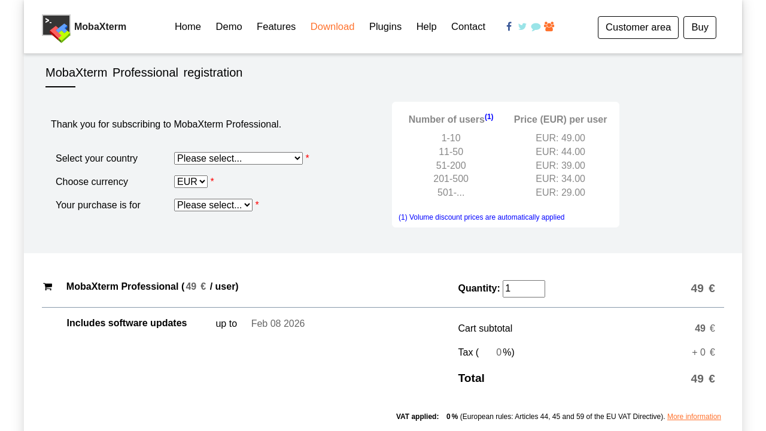766x431 pixels.
Task: Go to the Home menu item
Action: coord(187,27)
